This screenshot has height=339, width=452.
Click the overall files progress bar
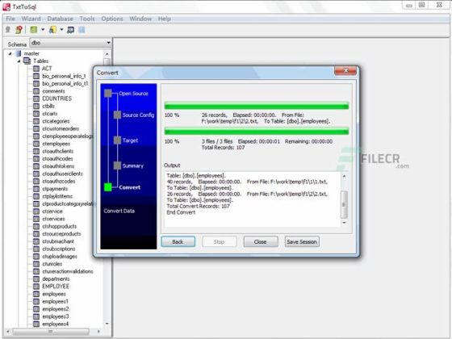click(257, 131)
